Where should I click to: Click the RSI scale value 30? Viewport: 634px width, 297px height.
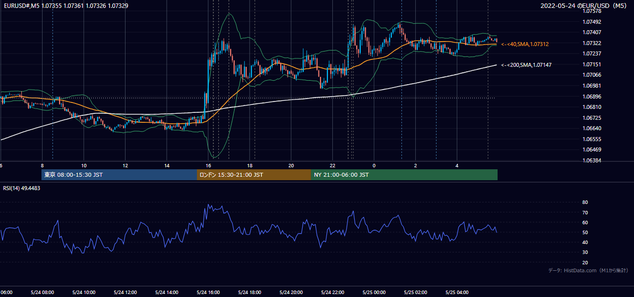click(x=585, y=252)
